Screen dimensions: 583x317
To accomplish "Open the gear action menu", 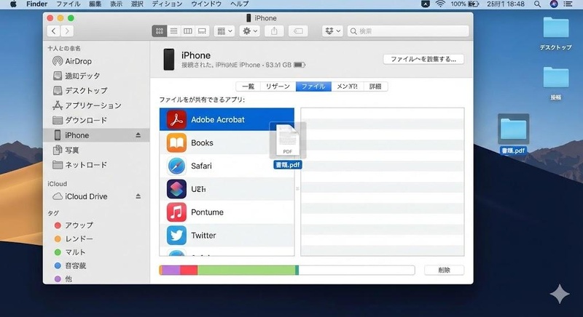I will coord(250,31).
